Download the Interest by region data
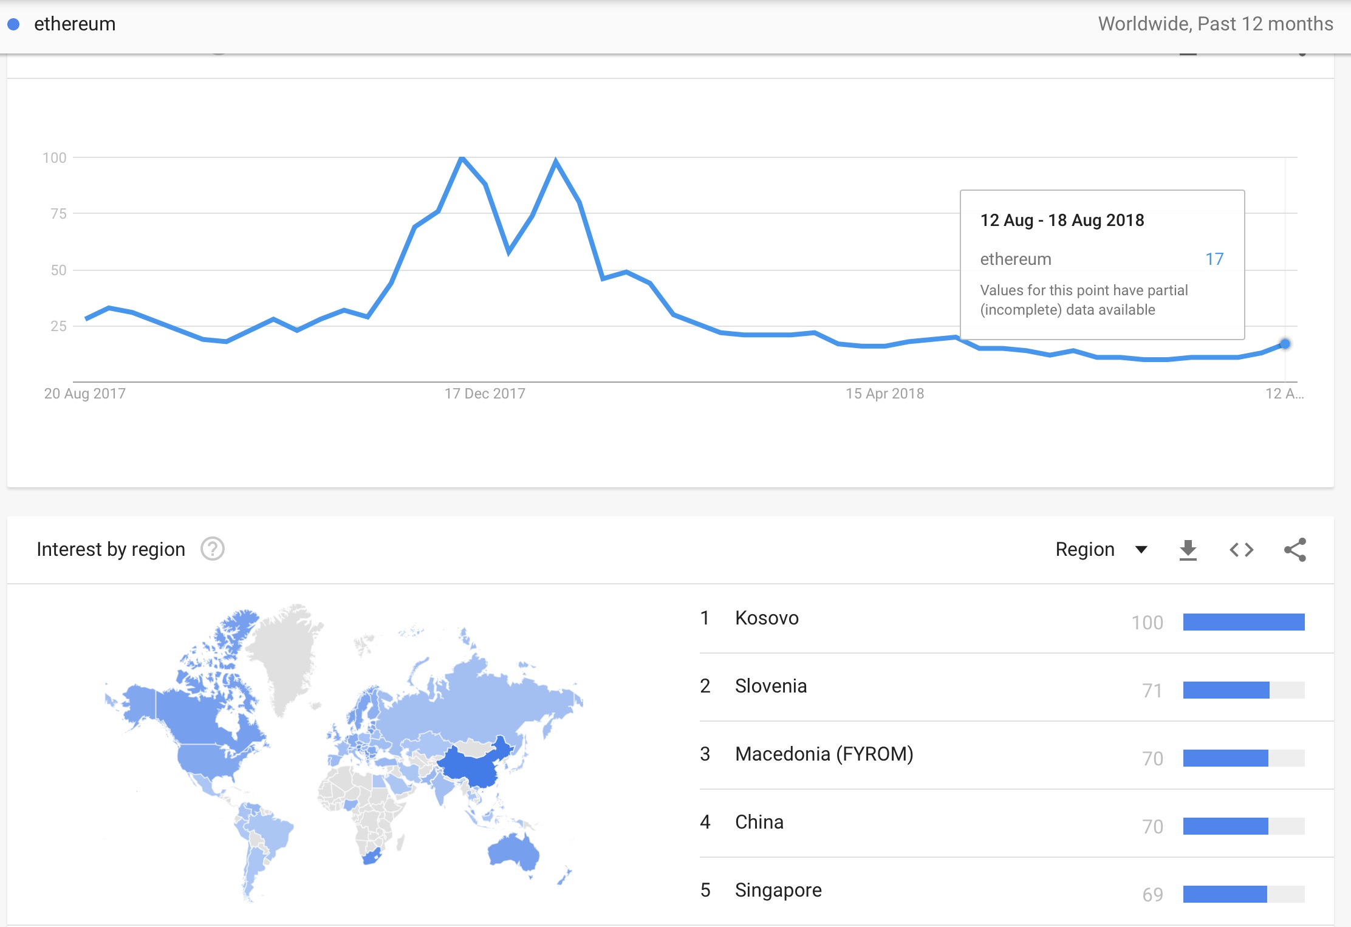Screen dimensions: 1351x927 click(x=1188, y=550)
